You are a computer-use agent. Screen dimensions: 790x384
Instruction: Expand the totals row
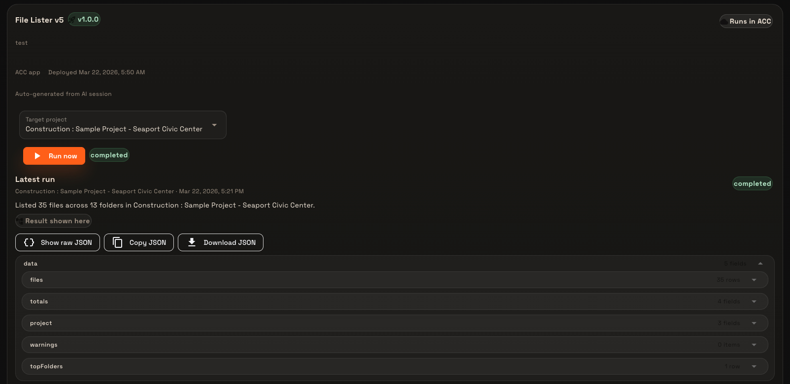395,301
